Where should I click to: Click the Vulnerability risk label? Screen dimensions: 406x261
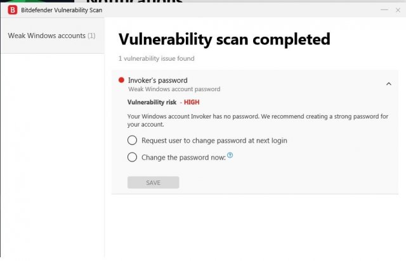(152, 102)
